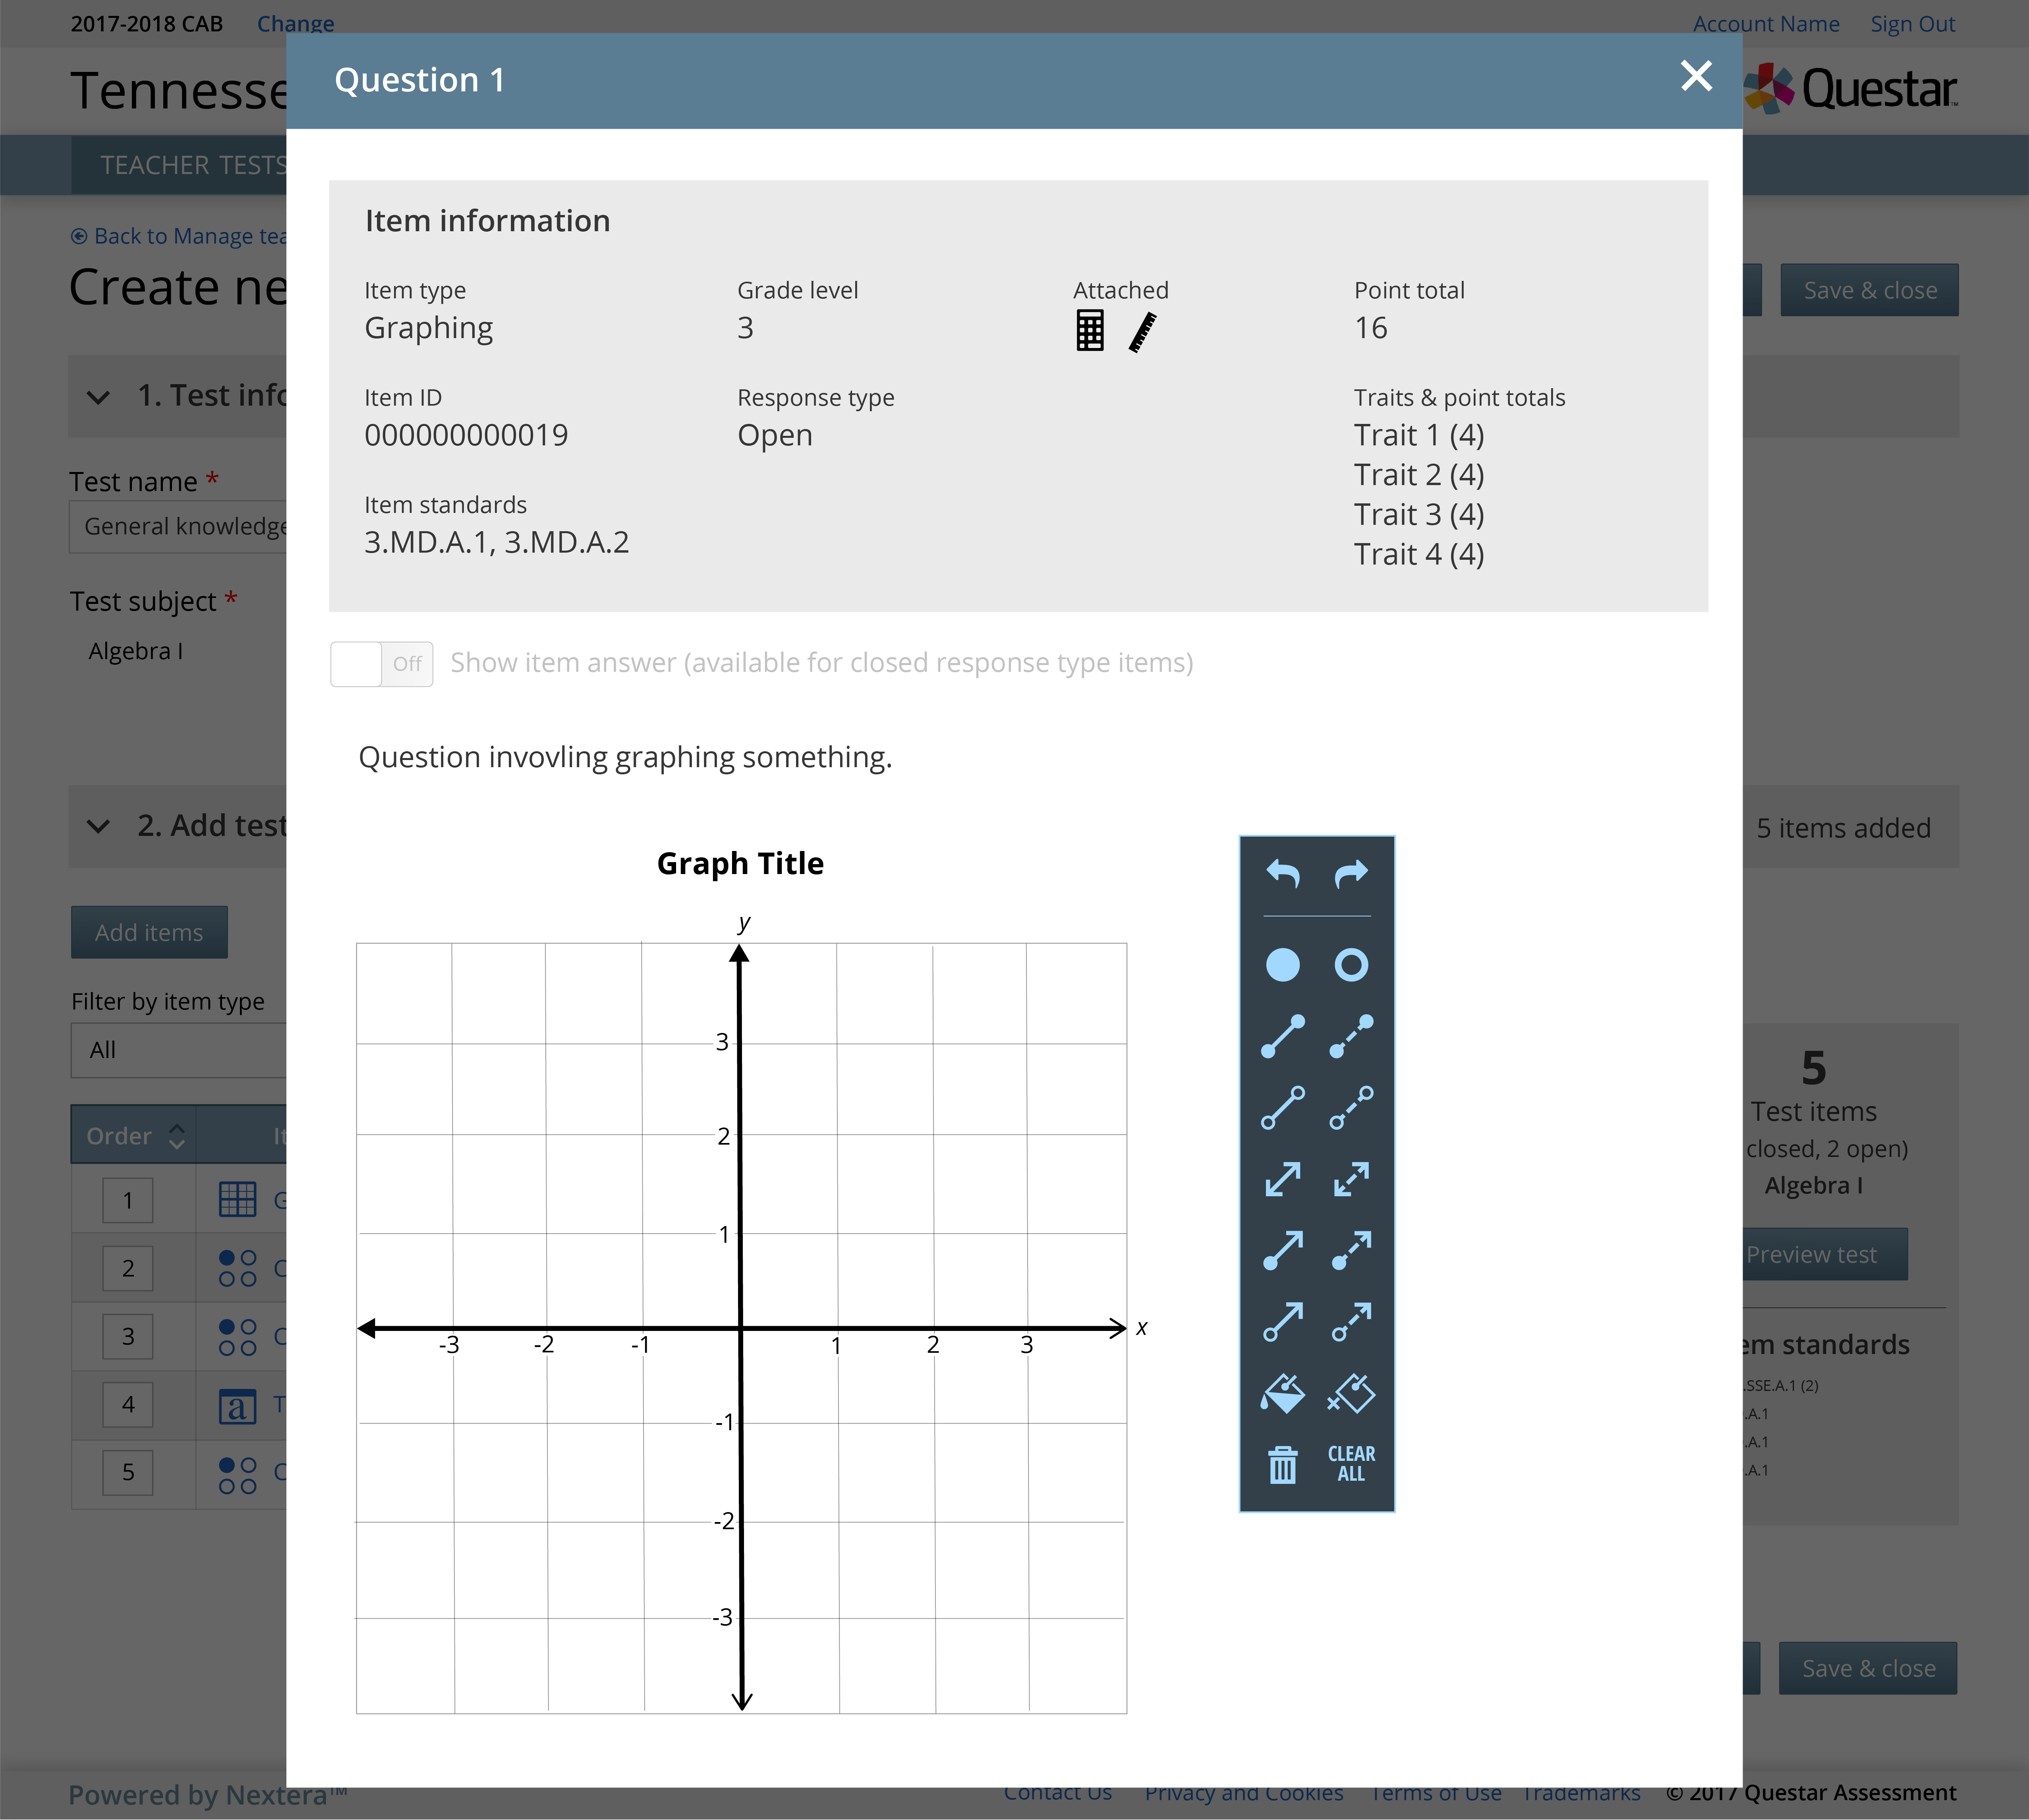
Task: Close the Question 1 dialog
Action: click(x=1696, y=76)
